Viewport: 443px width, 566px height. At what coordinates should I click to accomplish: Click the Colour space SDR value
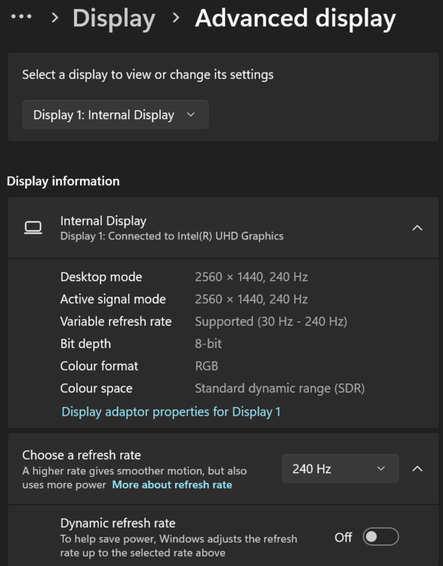click(280, 389)
